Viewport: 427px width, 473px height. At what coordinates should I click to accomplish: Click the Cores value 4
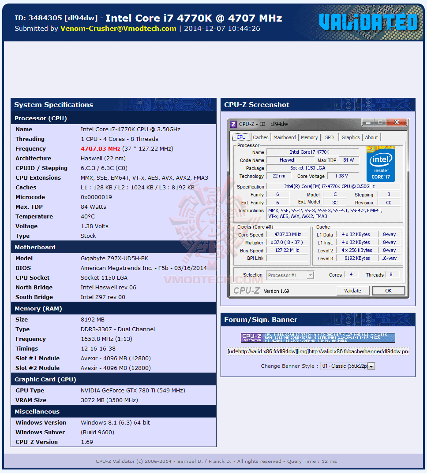pyautogui.click(x=351, y=274)
